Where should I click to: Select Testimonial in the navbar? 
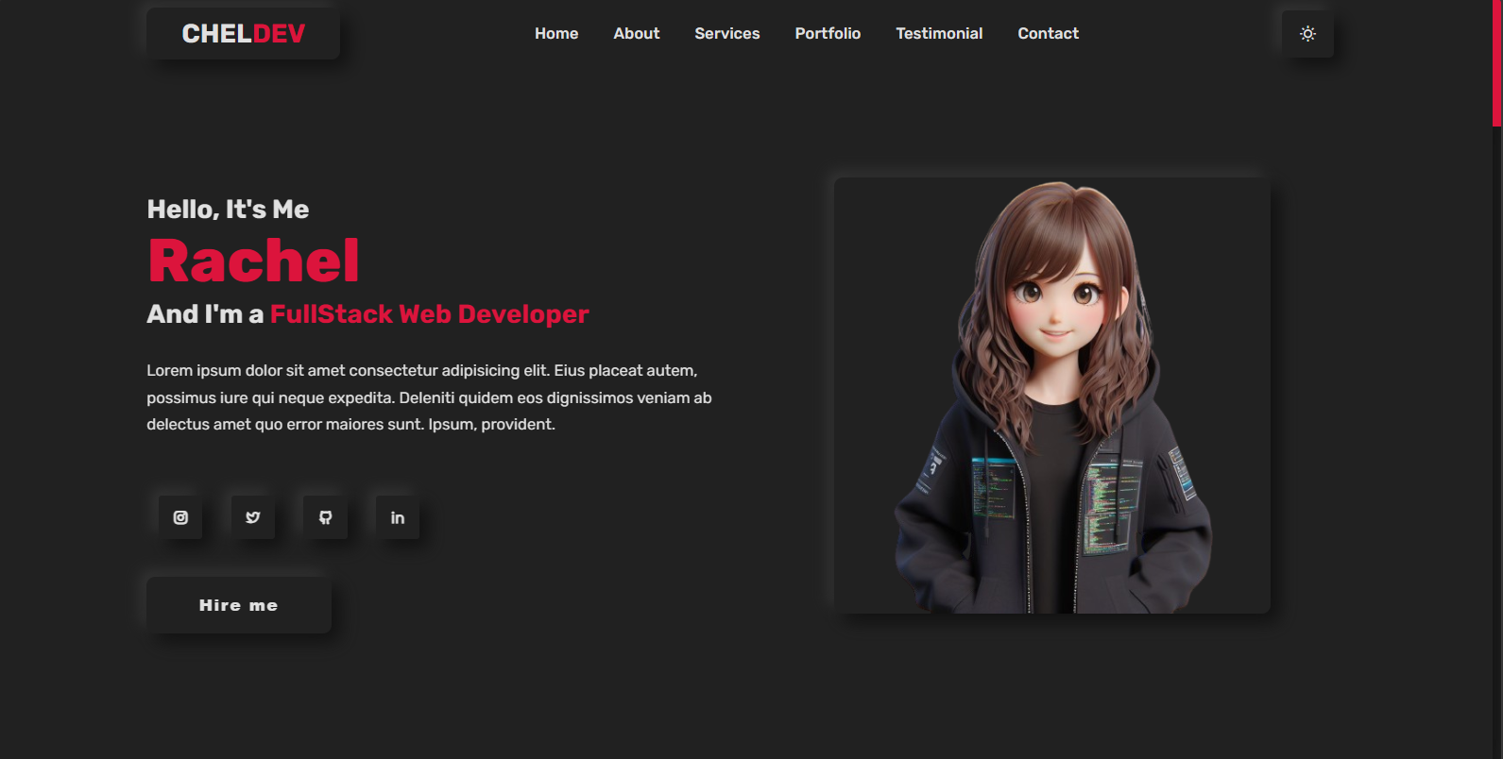pyautogui.click(x=939, y=34)
